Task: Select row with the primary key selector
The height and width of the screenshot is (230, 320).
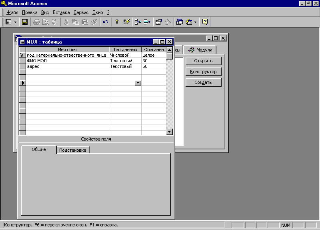Action: coord(22,55)
